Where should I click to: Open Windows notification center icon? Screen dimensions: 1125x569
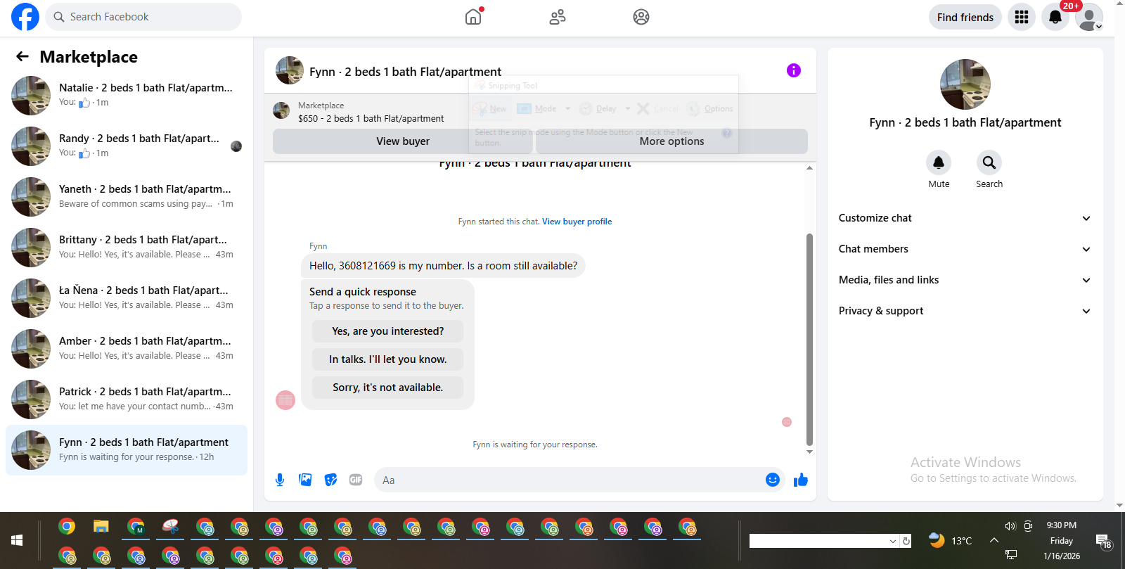(1103, 541)
